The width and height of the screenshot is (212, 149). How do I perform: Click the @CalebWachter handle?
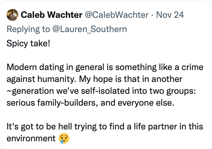tap(117, 15)
